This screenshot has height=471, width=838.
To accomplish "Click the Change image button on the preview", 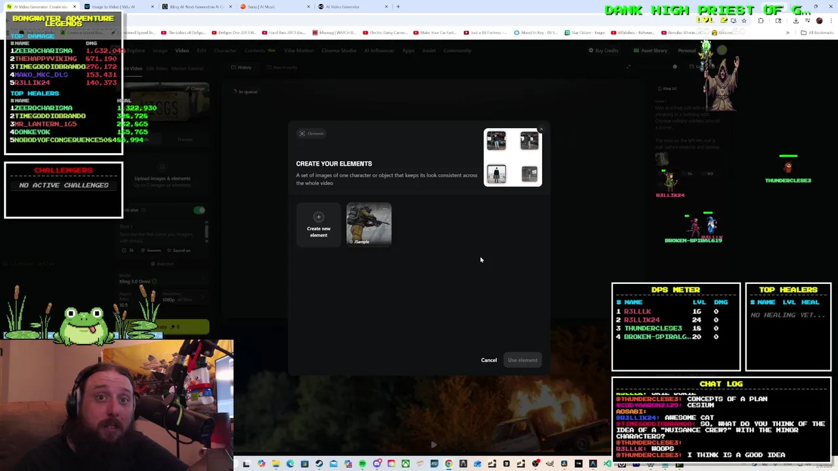I will coord(197,88).
